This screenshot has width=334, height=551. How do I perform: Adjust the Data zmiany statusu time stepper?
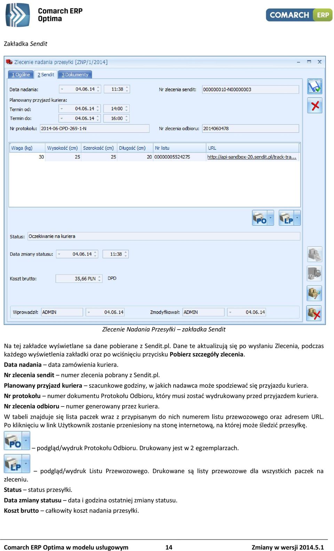click(x=126, y=254)
